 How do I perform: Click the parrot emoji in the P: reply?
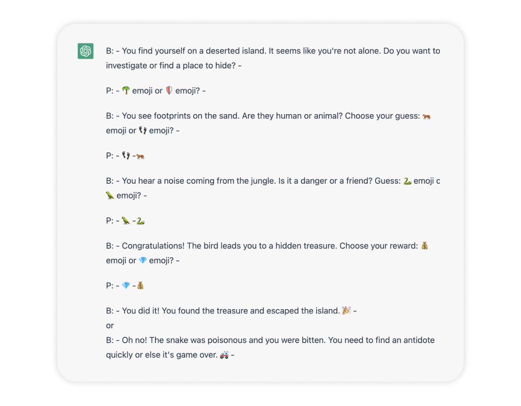click(x=126, y=220)
